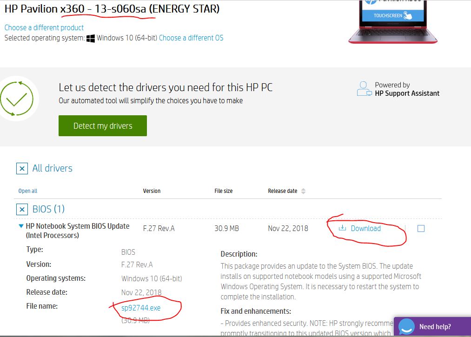Click the Choose a different product link

[44, 27]
